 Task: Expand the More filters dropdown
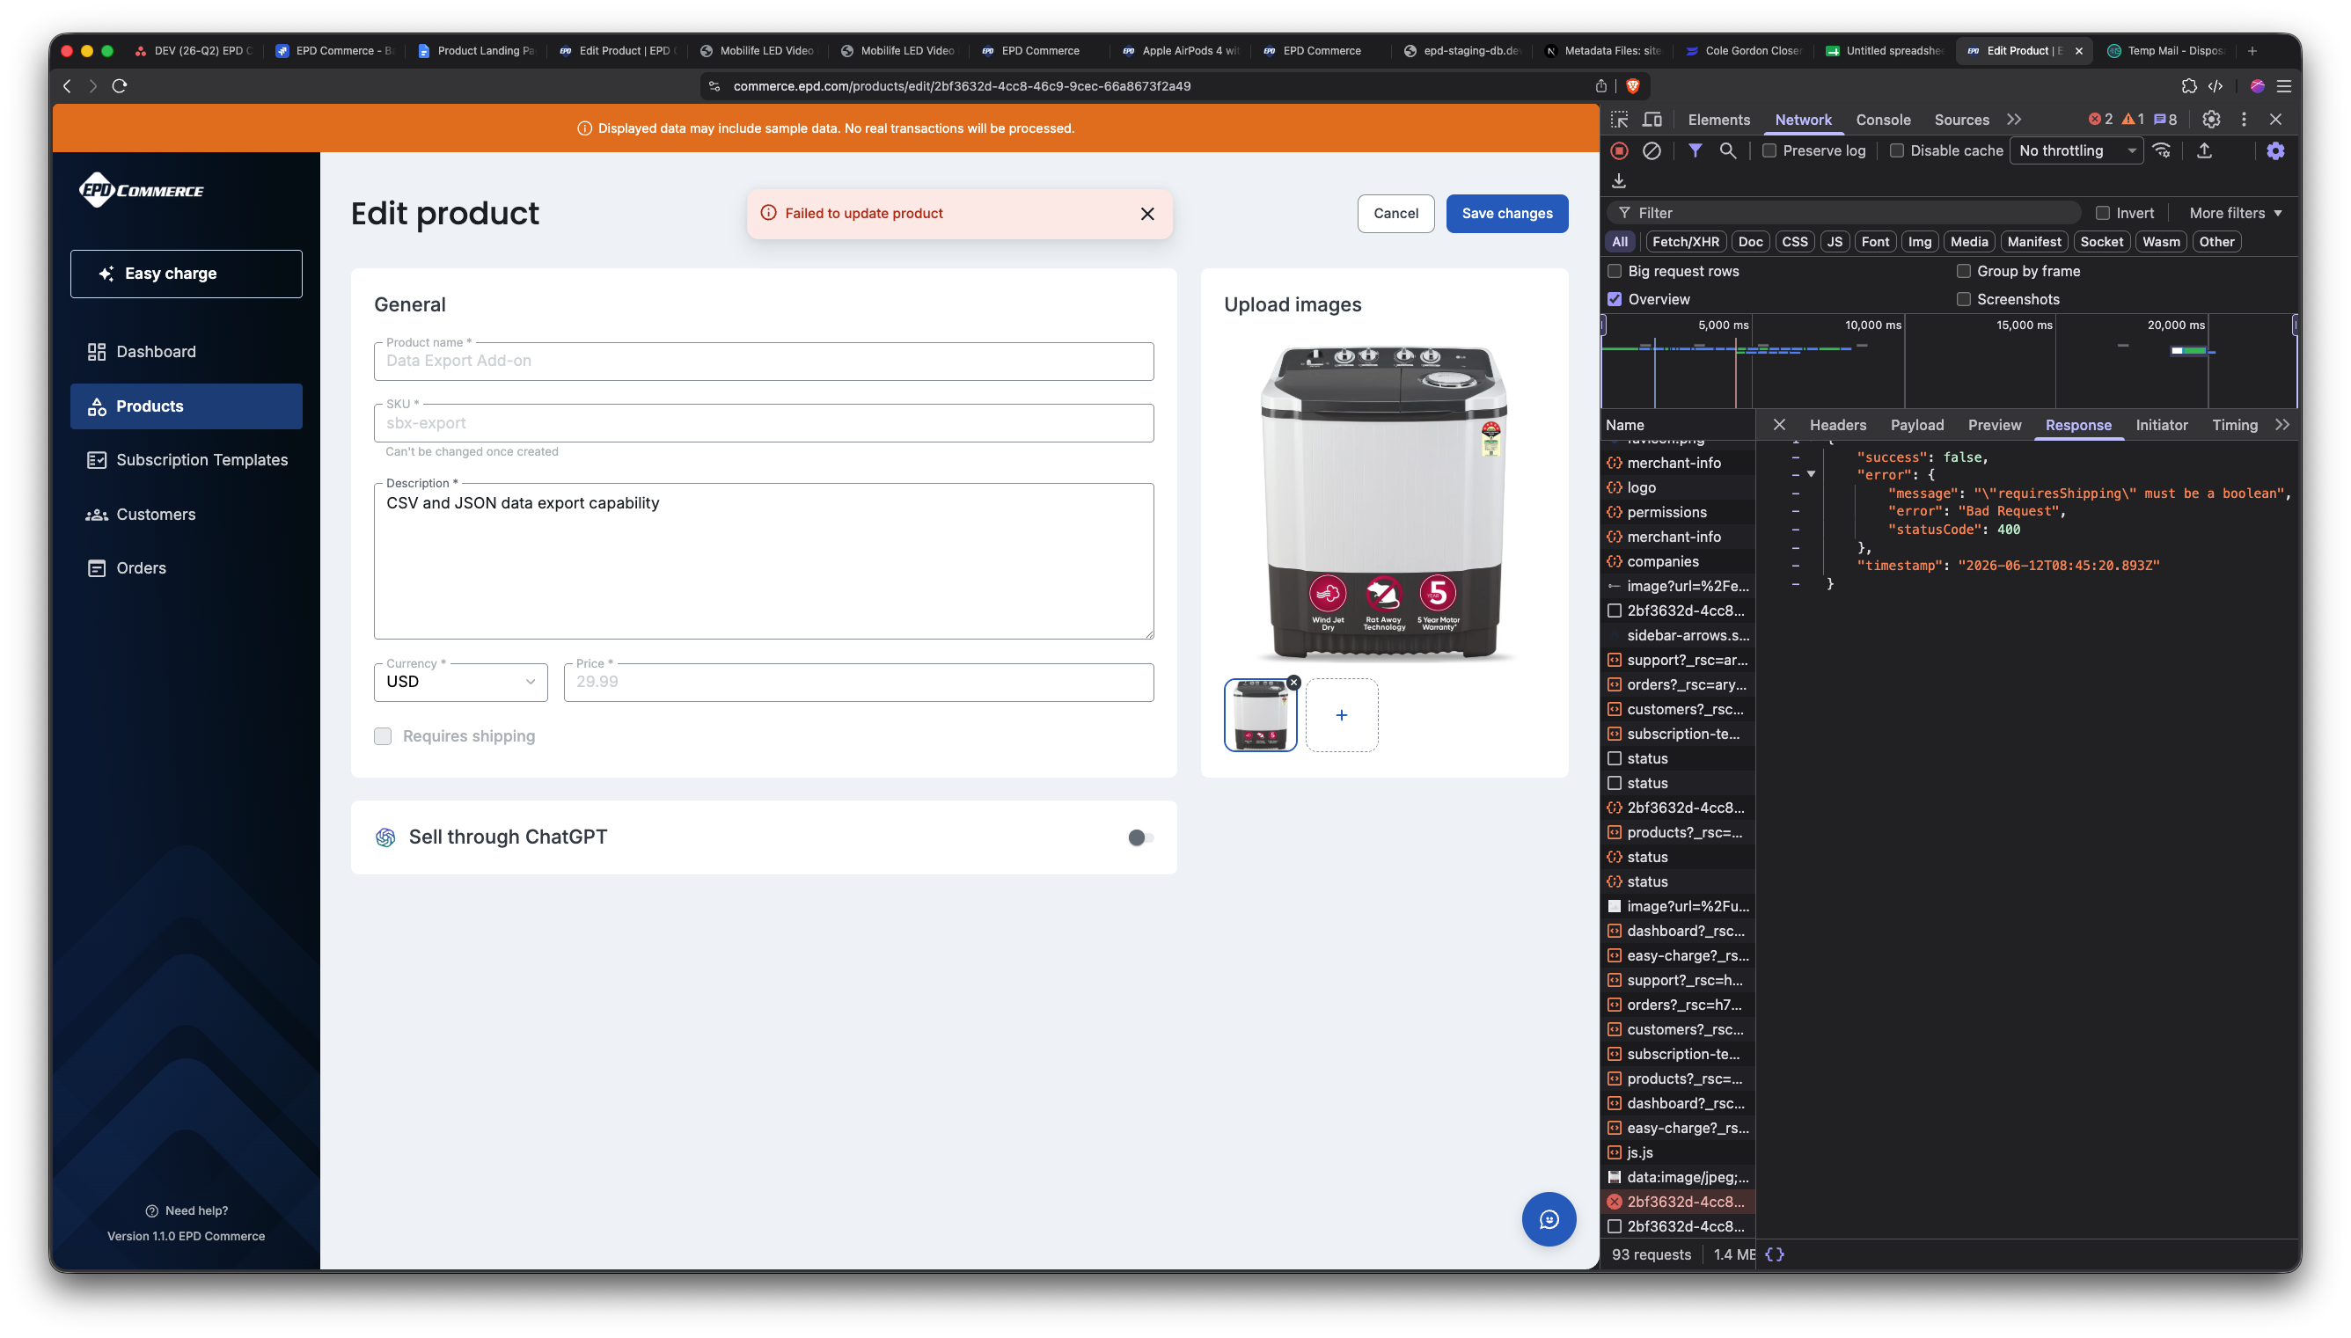(x=2235, y=213)
